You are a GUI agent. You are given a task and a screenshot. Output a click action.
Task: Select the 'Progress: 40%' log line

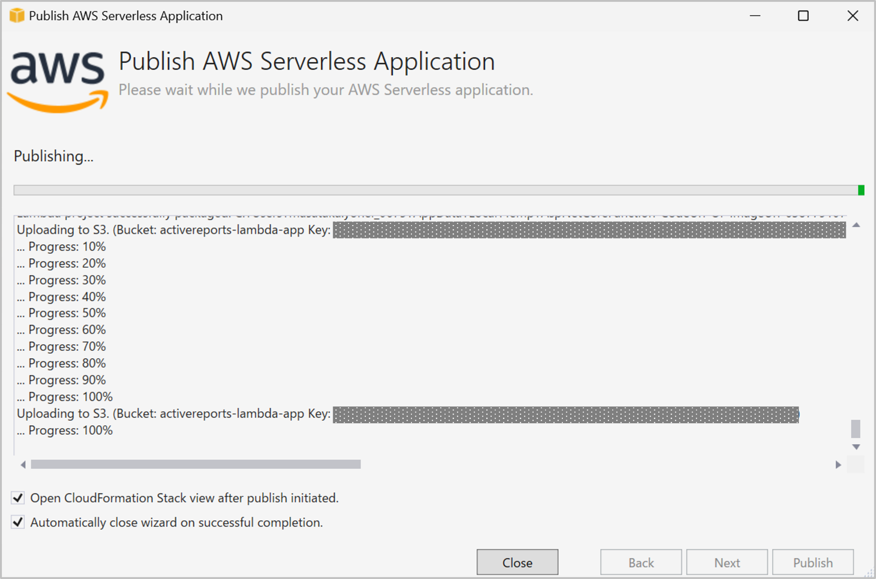point(61,297)
